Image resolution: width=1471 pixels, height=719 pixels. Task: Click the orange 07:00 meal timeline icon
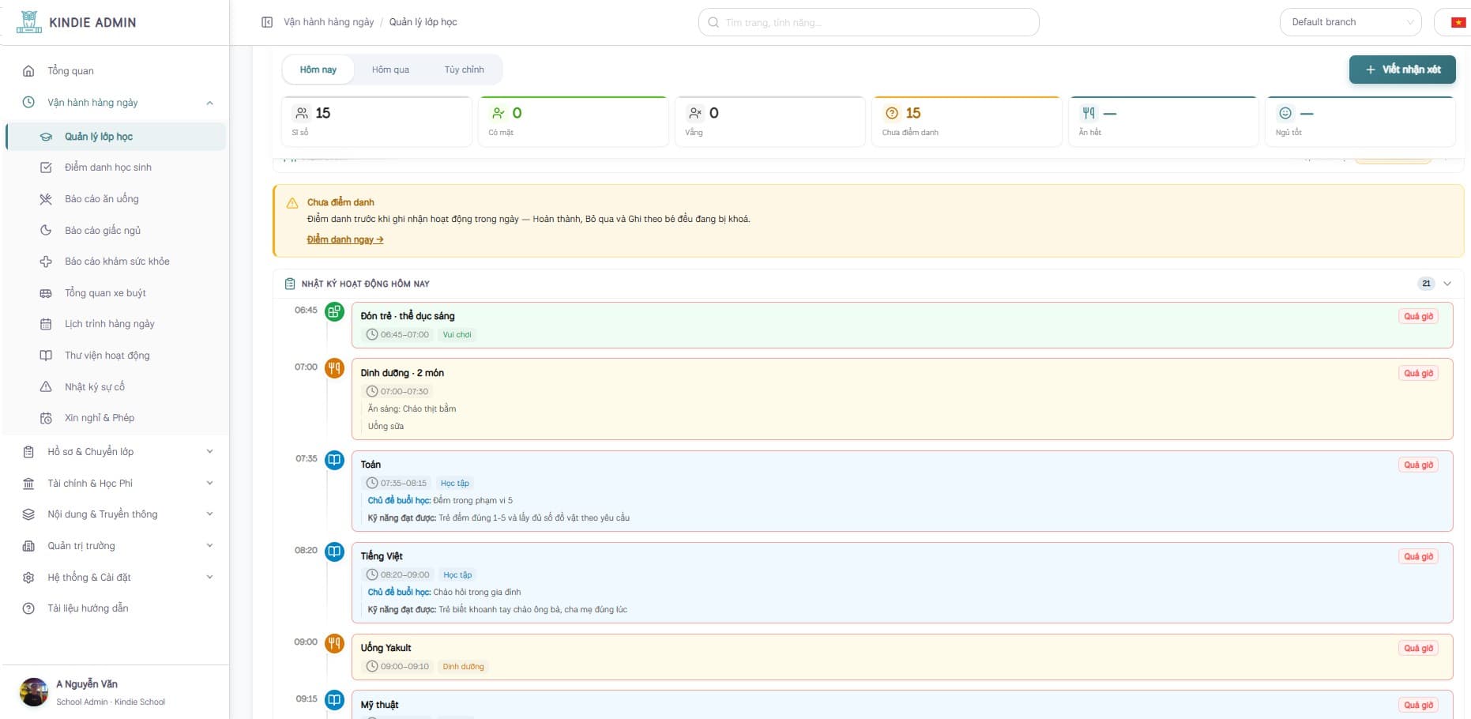335,368
